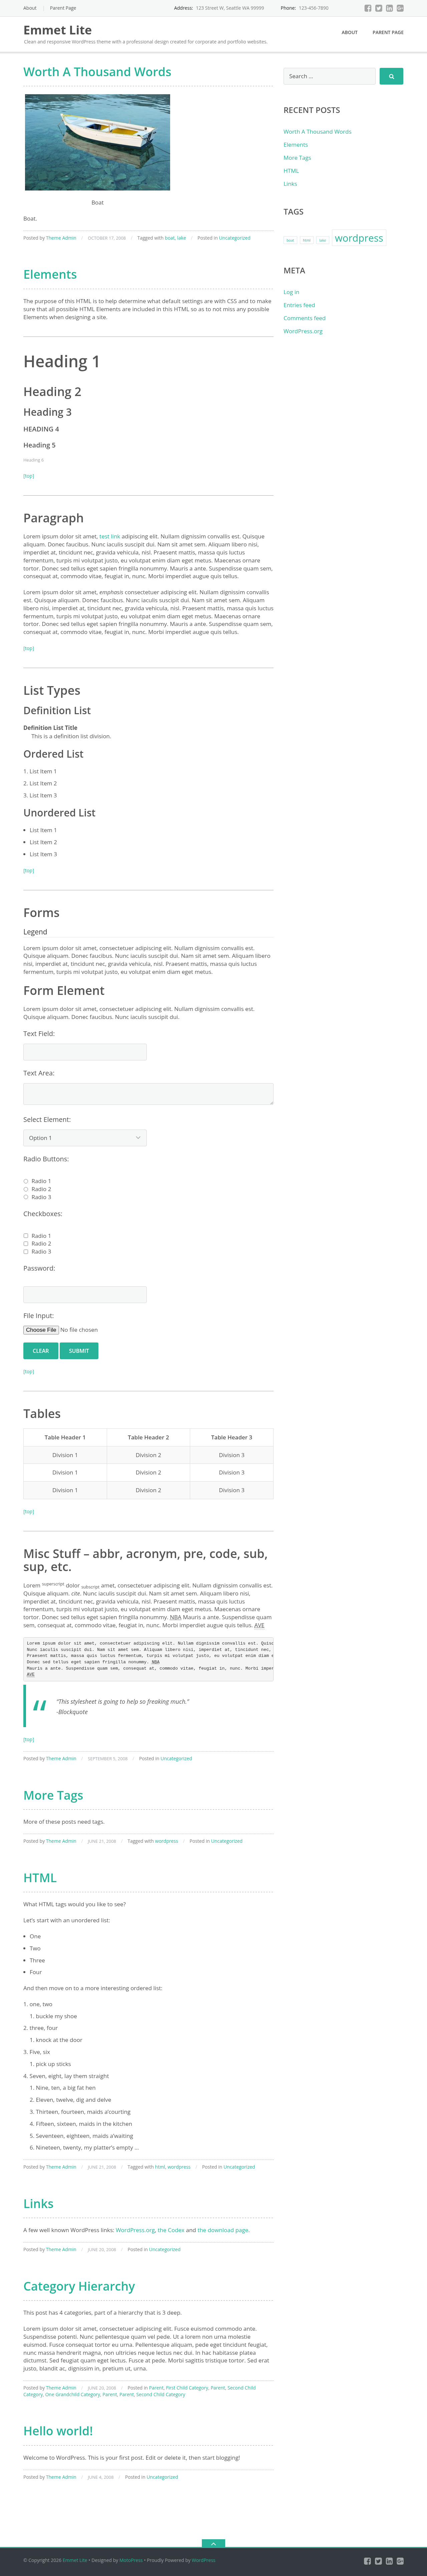Tick the second checkbox under Checkboxes, labeled Radio 2
Screen dimensions: 427x2576
26,1244
